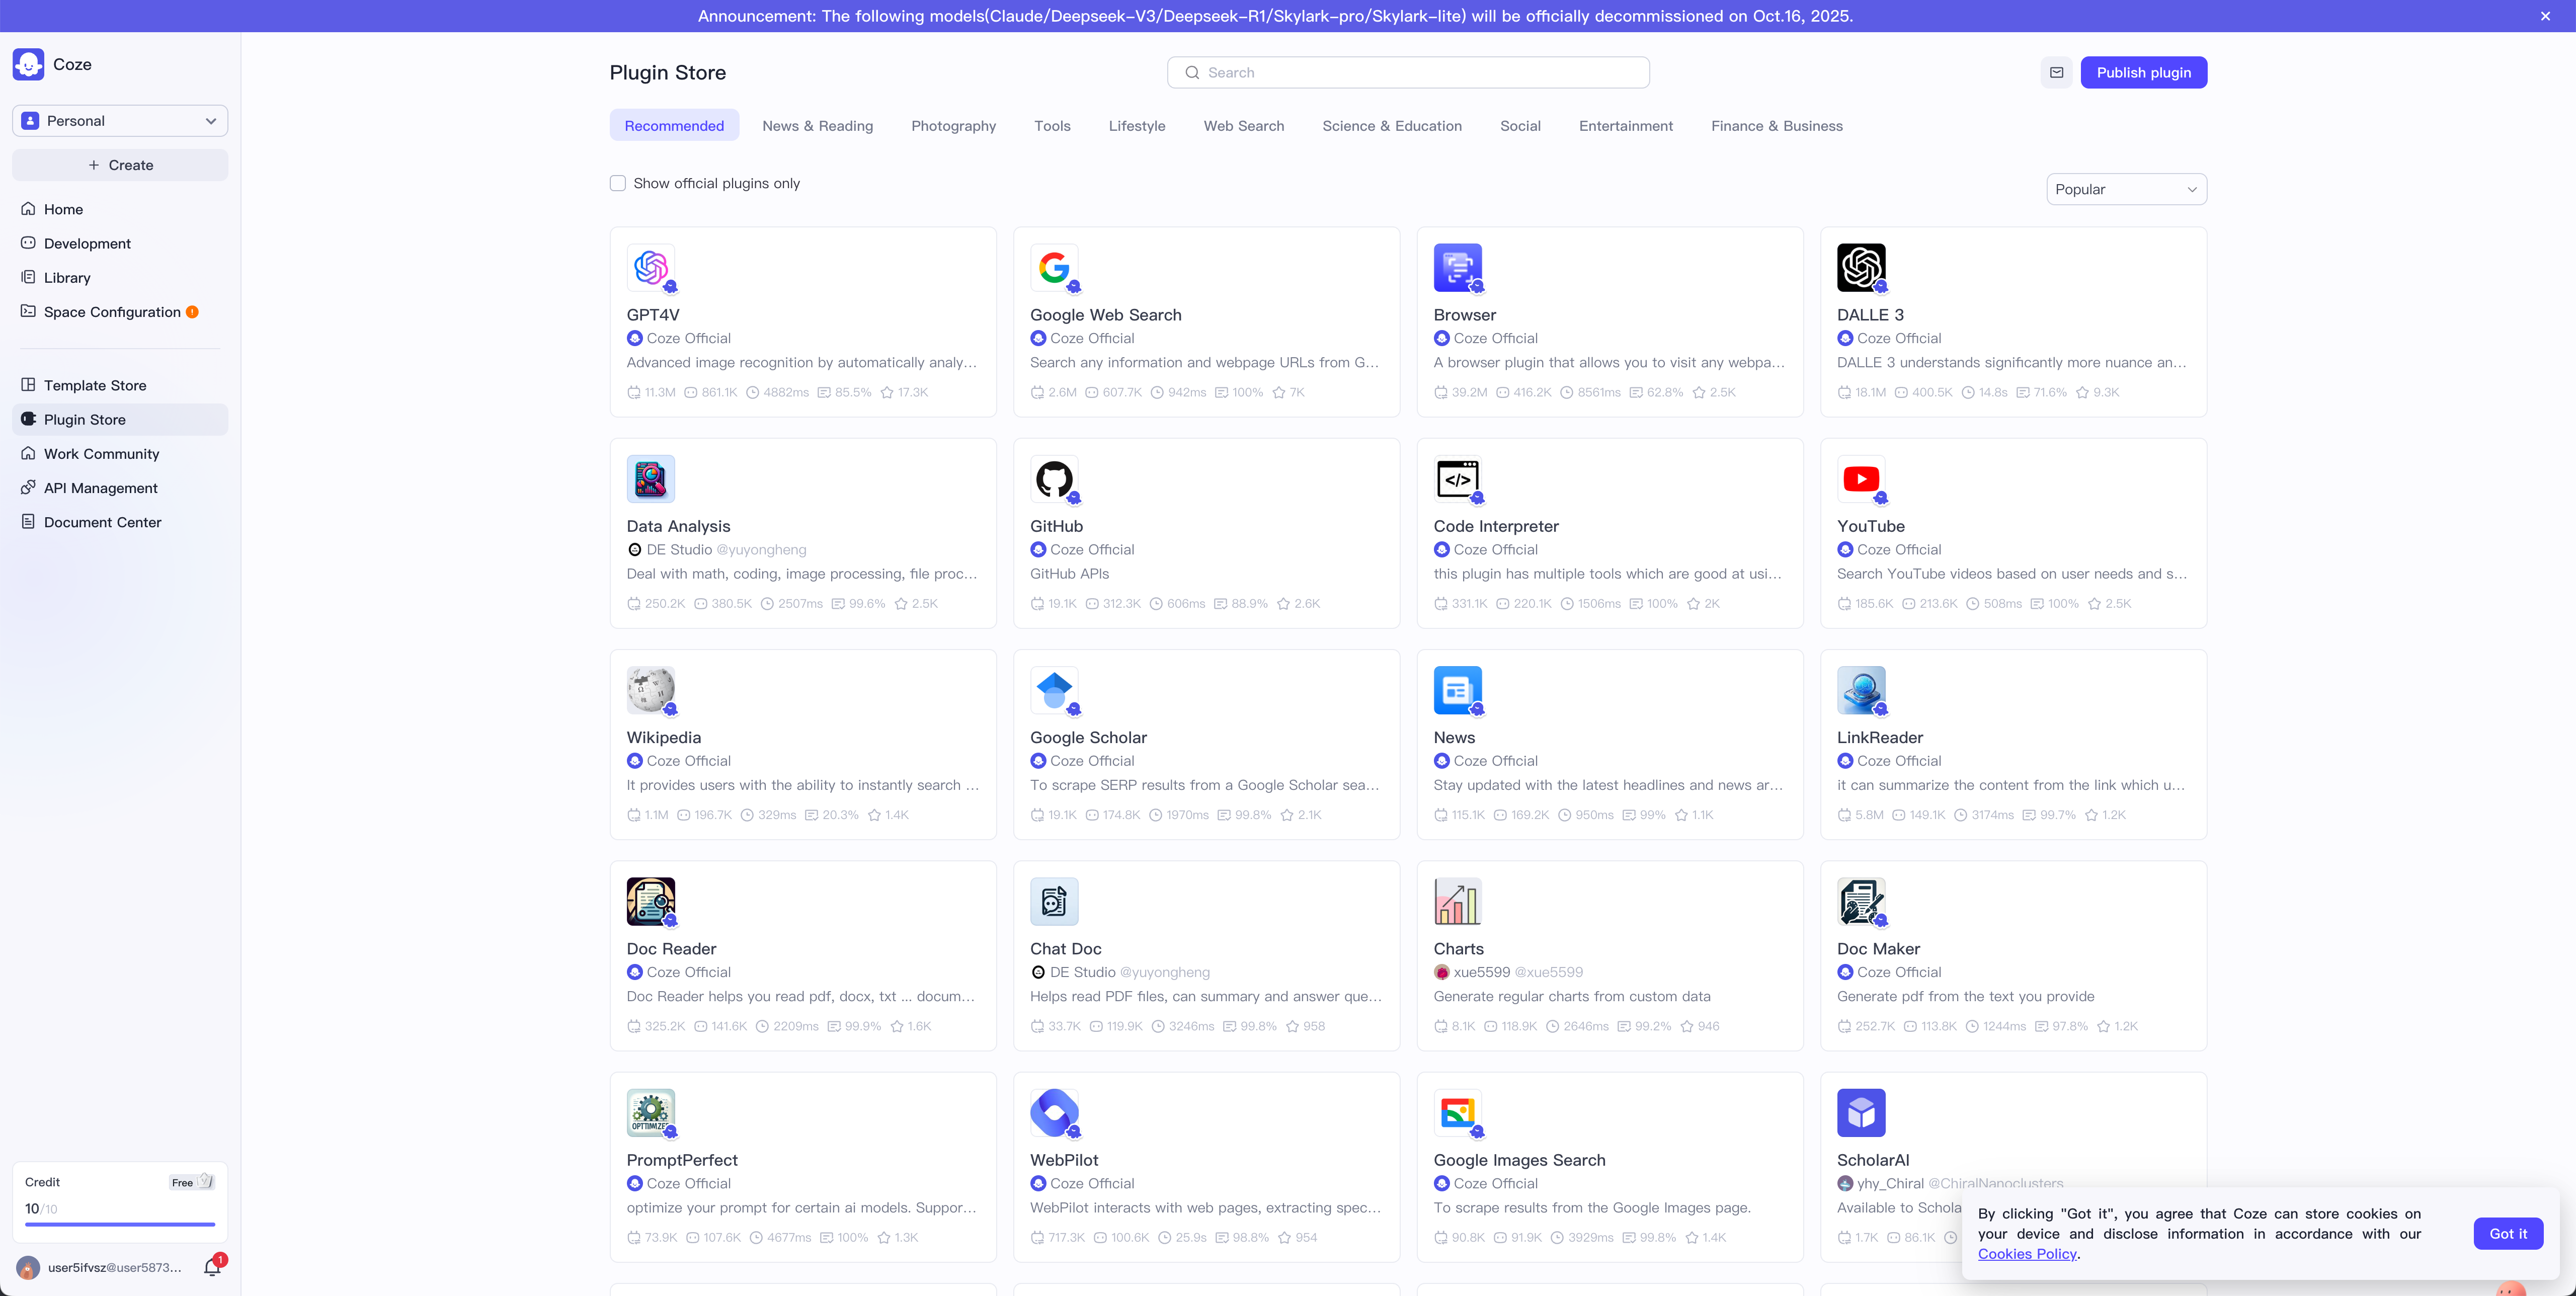Switch to the Photography tab
The height and width of the screenshot is (1296, 2576).
tap(953, 126)
